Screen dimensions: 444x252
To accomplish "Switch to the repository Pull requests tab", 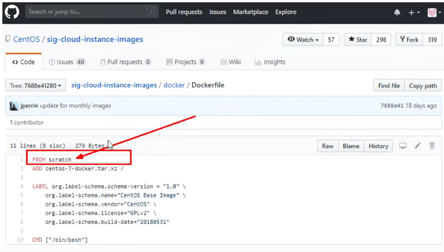I will [x=126, y=62].
